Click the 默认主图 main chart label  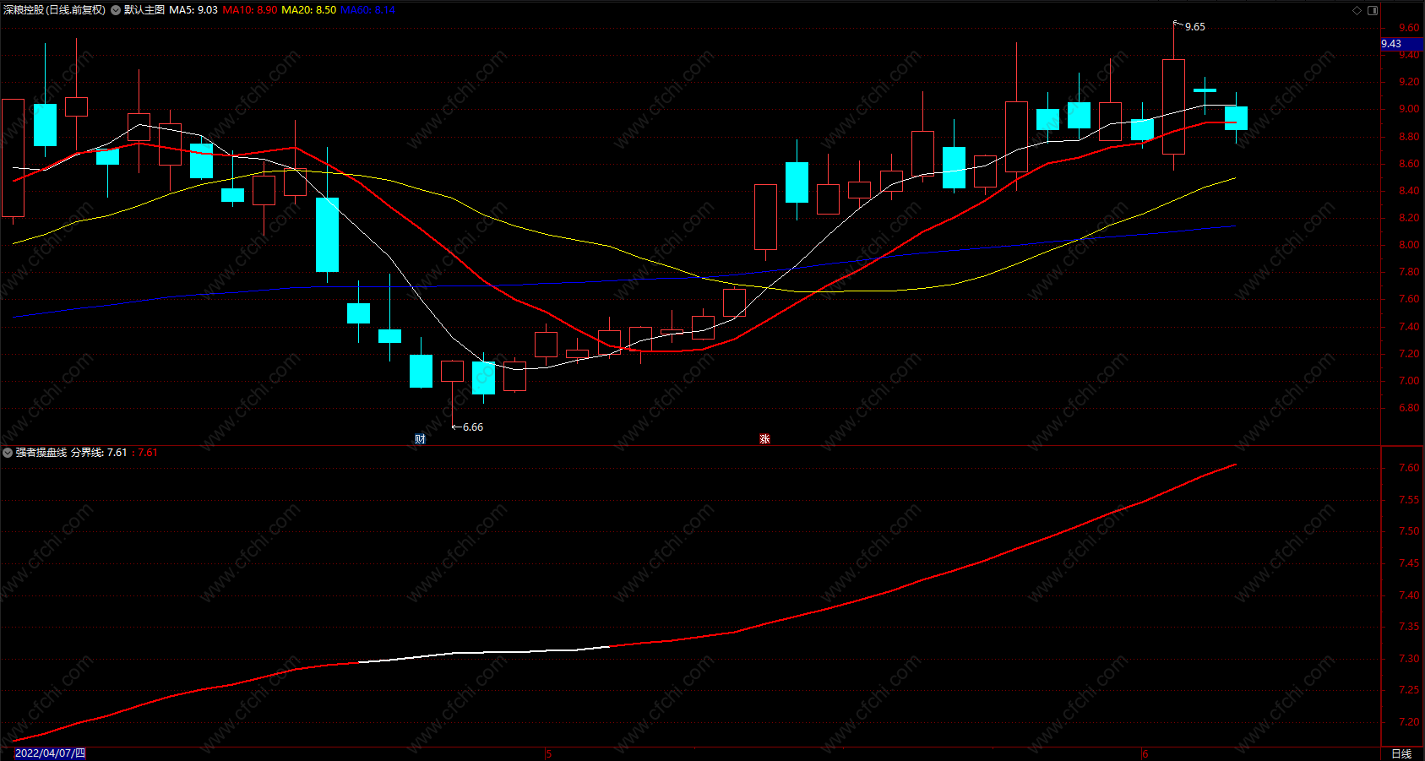(144, 10)
